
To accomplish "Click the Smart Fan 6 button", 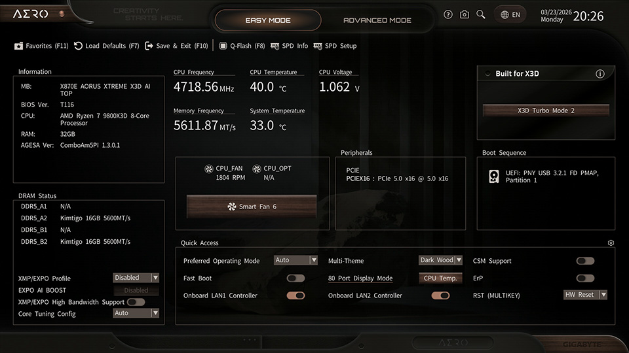I will tap(252, 207).
